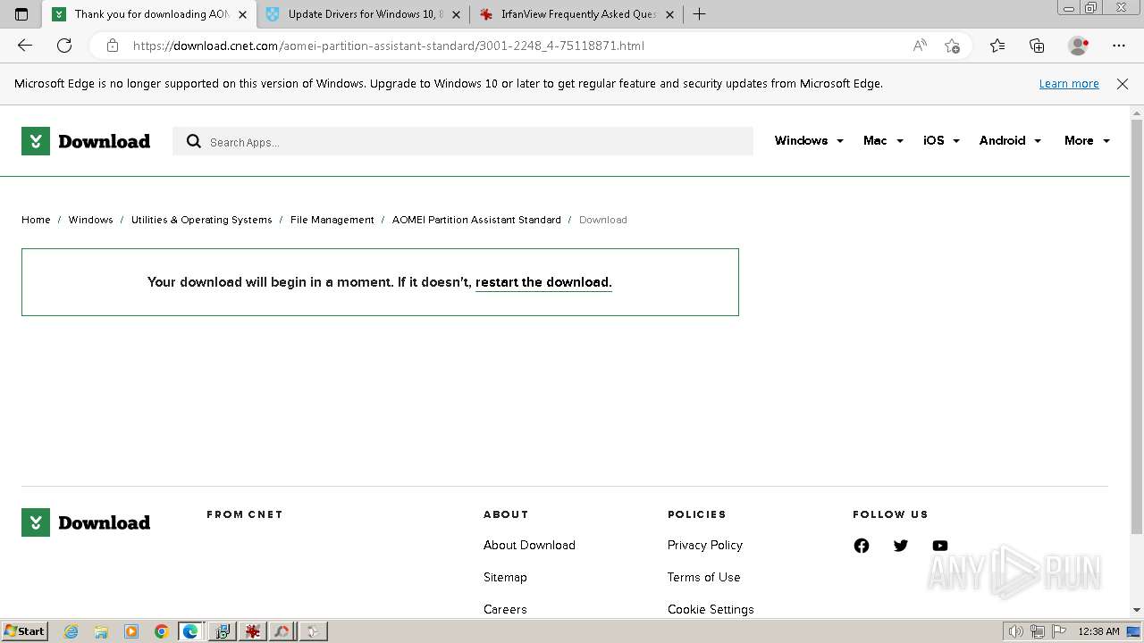Open the Facebook follow icon
Screen dimensions: 1144x643
point(862,546)
